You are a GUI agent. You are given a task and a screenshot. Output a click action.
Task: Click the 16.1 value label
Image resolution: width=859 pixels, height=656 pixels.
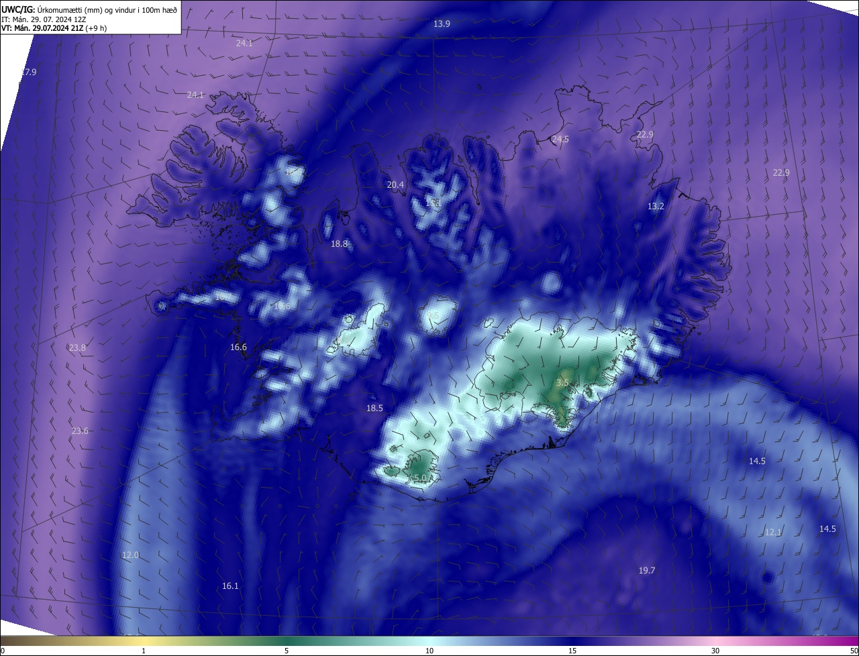tap(230, 586)
